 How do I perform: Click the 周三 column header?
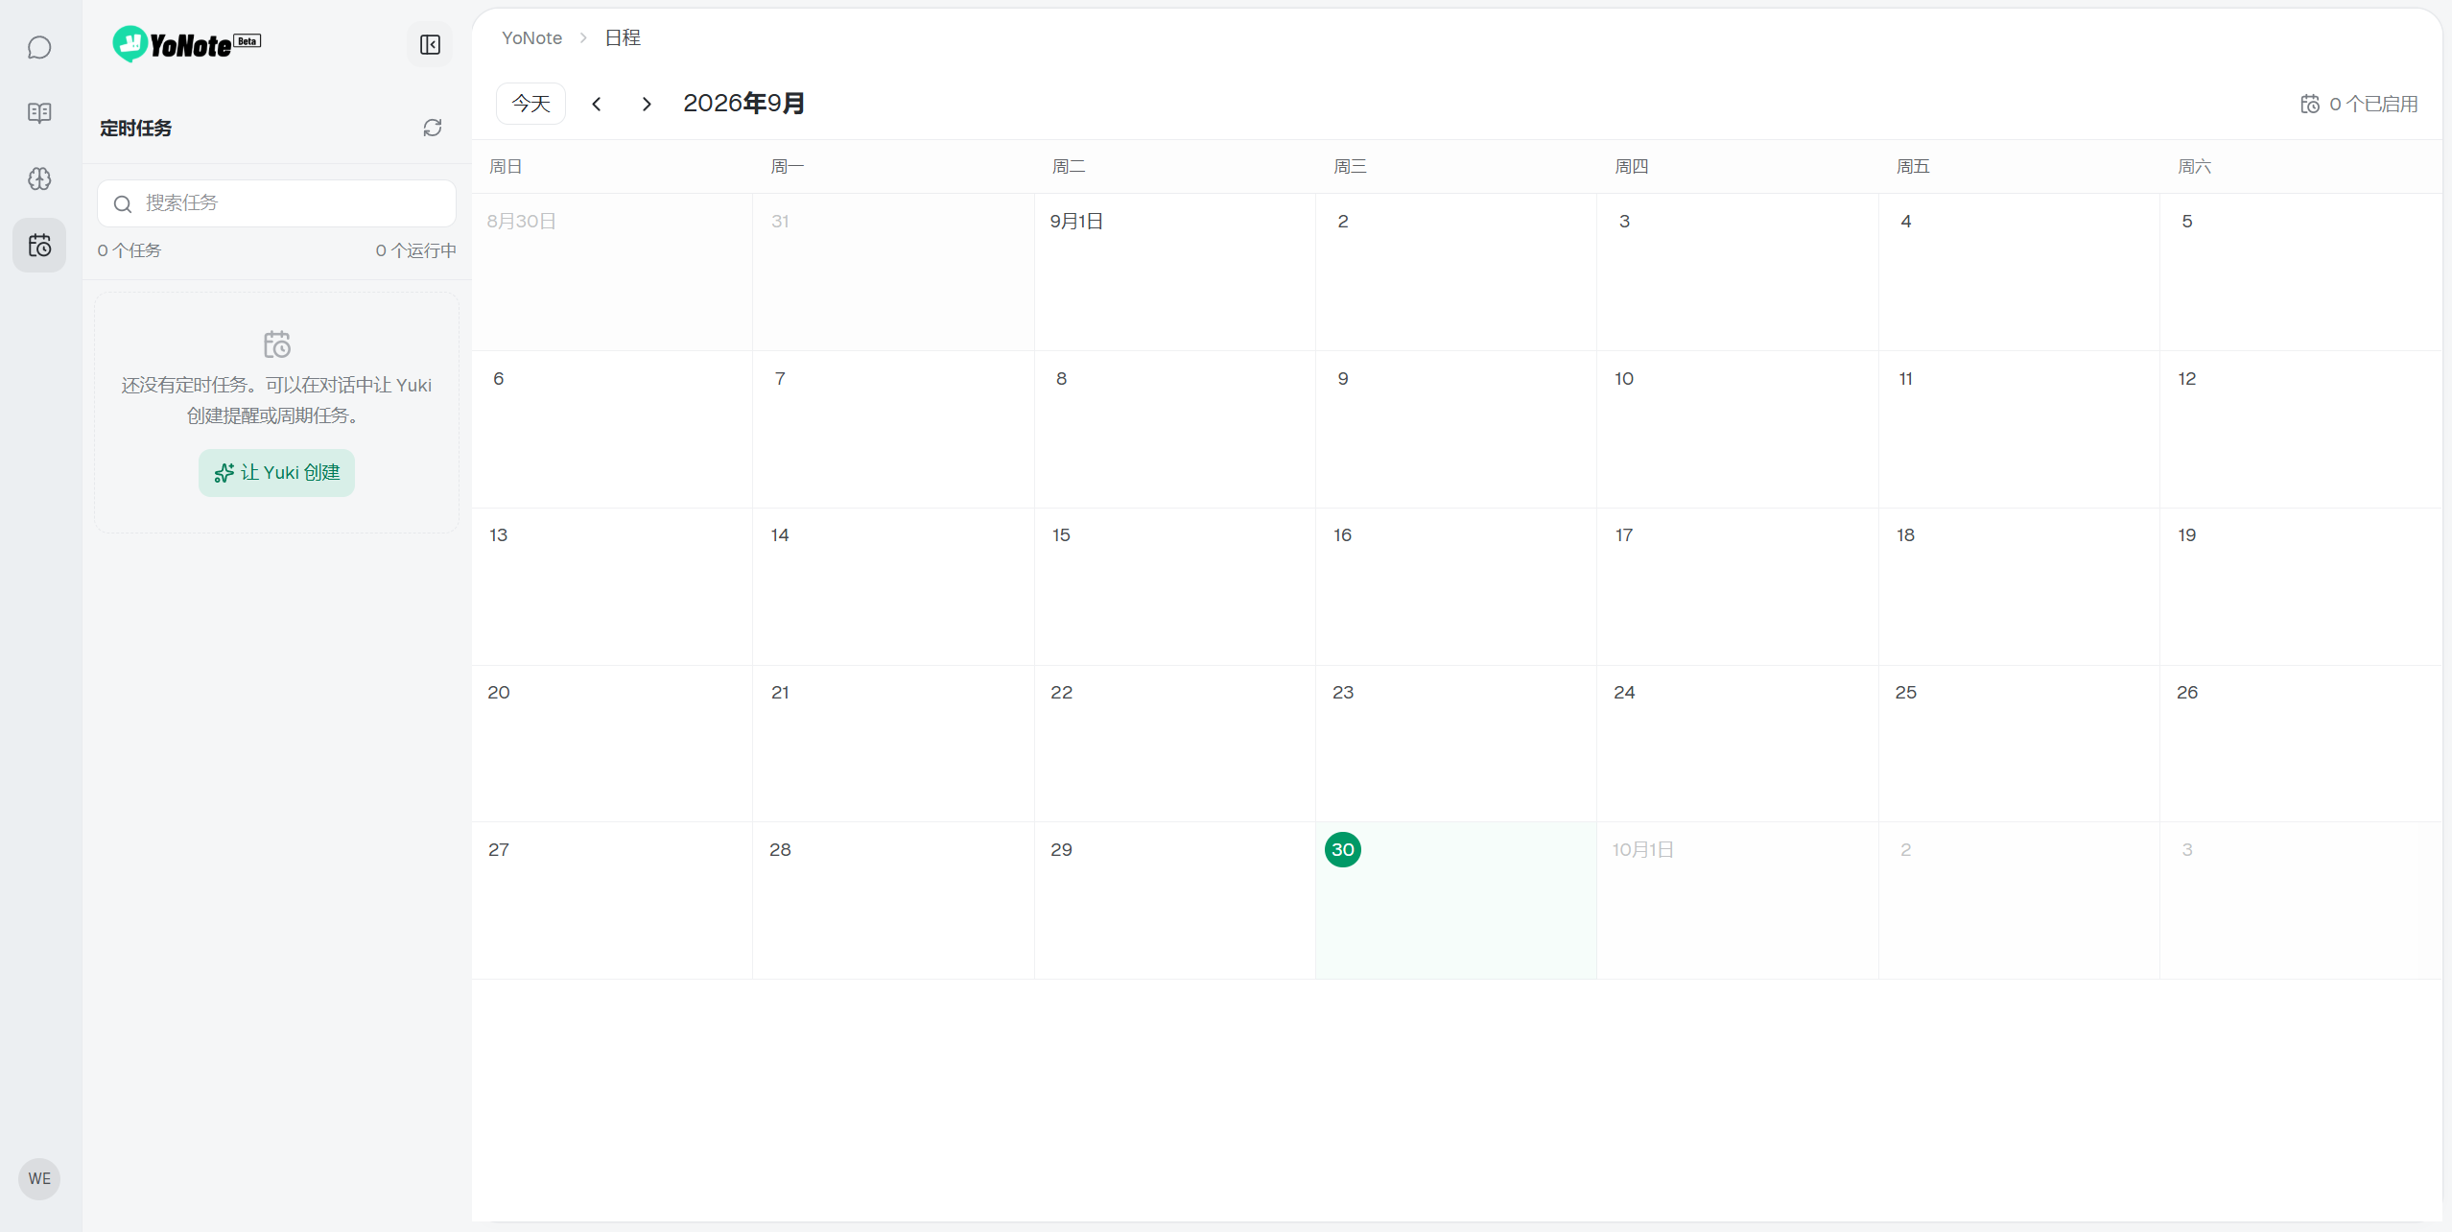(1350, 167)
